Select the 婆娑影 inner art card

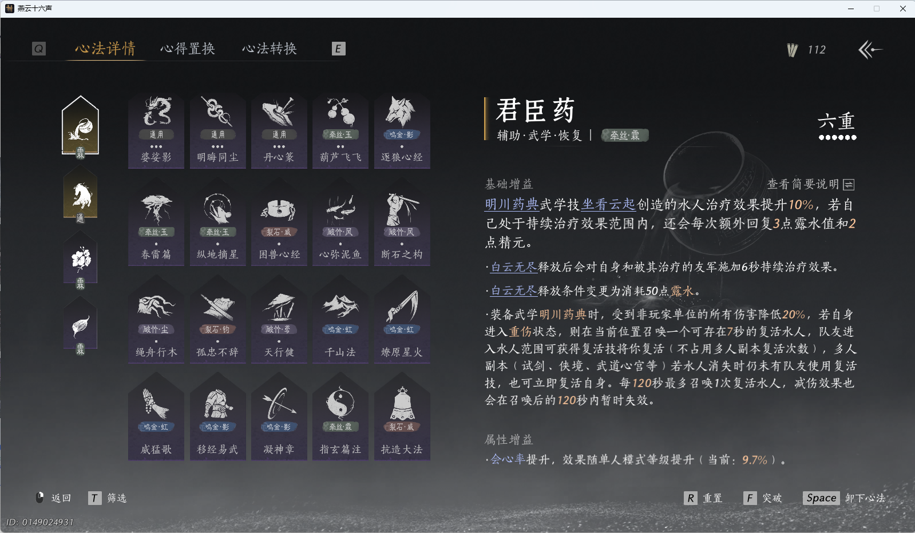click(x=156, y=131)
